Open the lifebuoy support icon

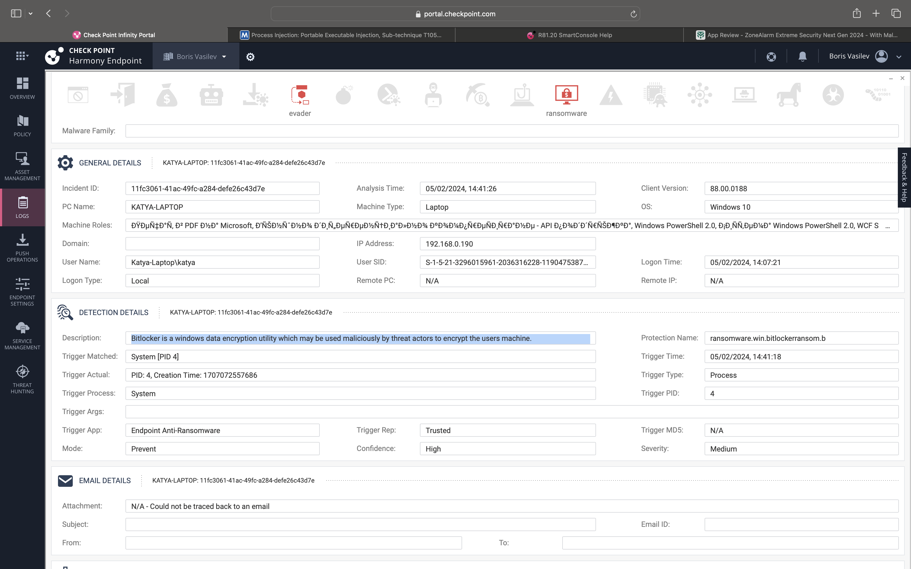tap(771, 57)
